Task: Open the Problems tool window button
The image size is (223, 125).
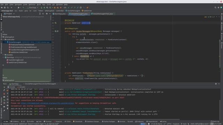Action: pyautogui.click(x=15, y=122)
